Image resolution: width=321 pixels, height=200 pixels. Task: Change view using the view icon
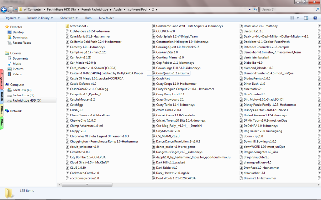(292, 18)
